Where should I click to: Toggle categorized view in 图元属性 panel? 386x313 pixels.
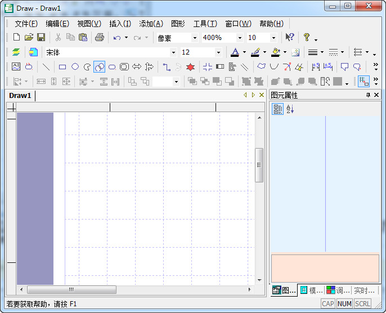[278, 109]
